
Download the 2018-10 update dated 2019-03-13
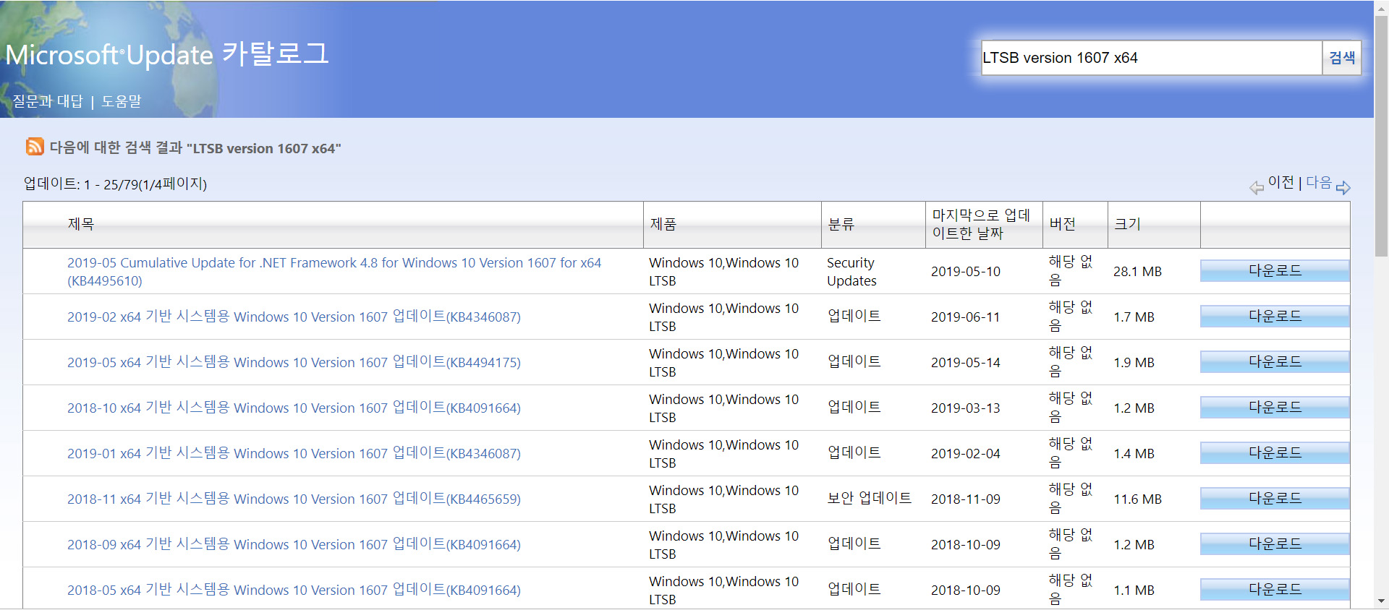[1275, 408]
